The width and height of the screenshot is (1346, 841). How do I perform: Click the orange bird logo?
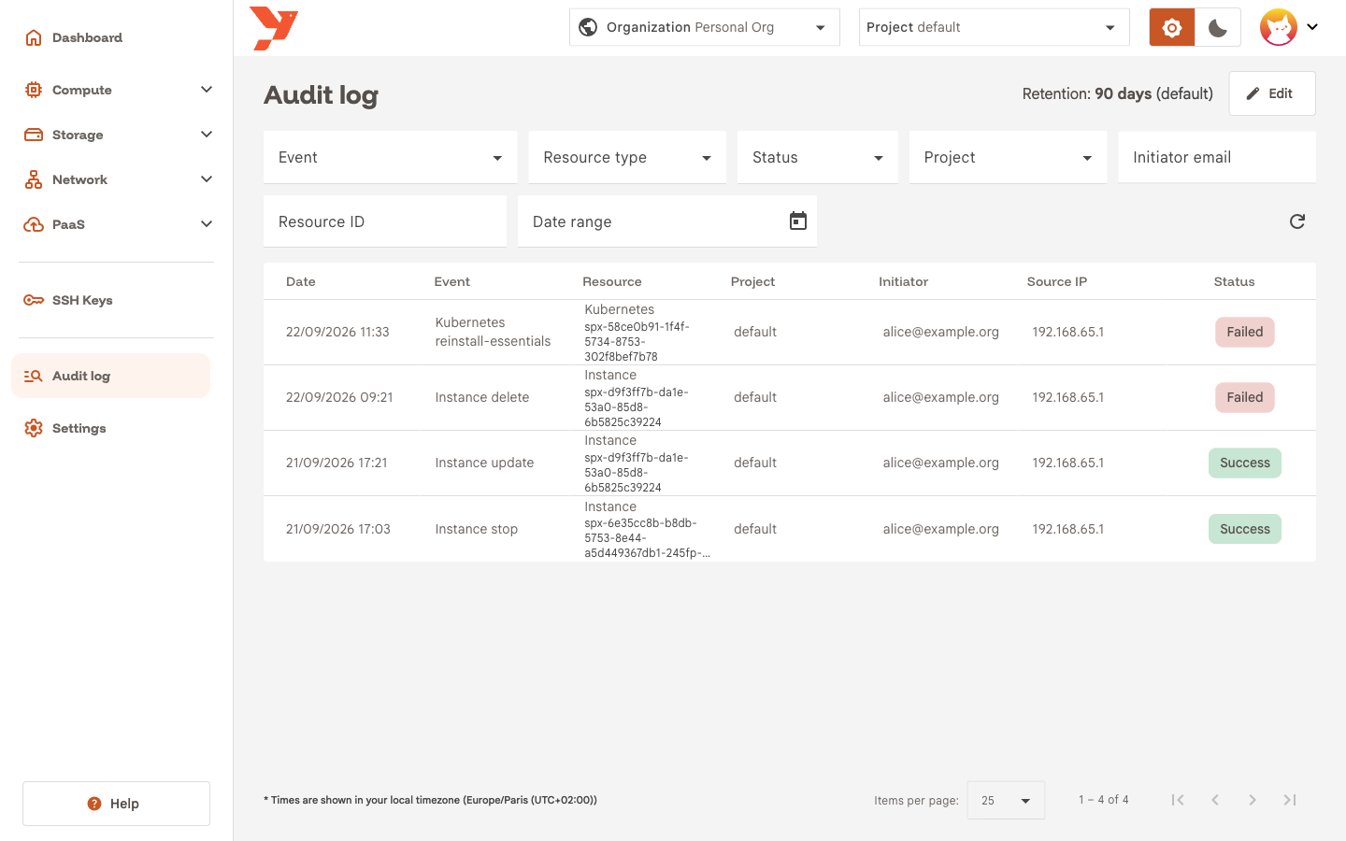274,28
